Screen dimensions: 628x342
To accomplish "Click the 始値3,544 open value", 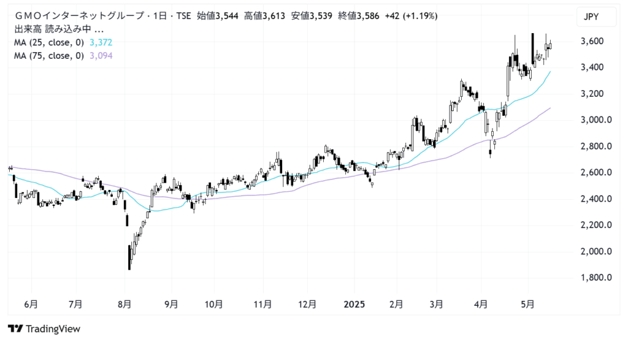I will pyautogui.click(x=218, y=16).
